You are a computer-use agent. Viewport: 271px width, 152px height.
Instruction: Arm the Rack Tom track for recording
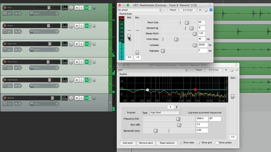click(5, 44)
